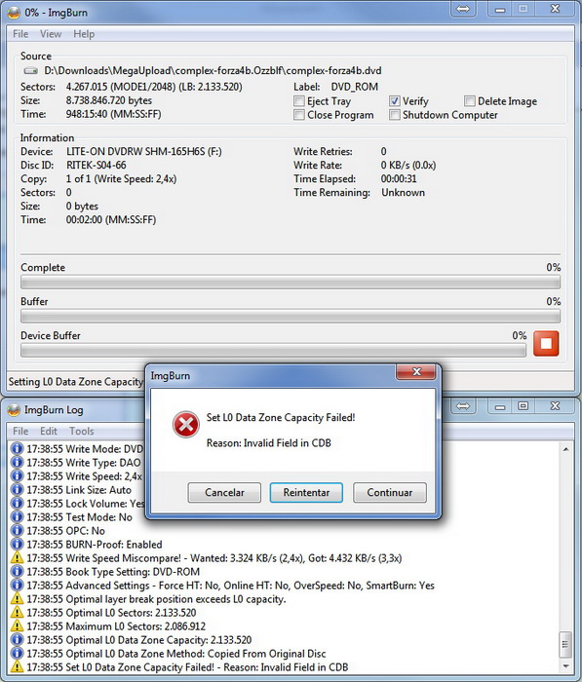The image size is (582, 682).
Task: Click the Buffer progress bar
Action: 291,317
